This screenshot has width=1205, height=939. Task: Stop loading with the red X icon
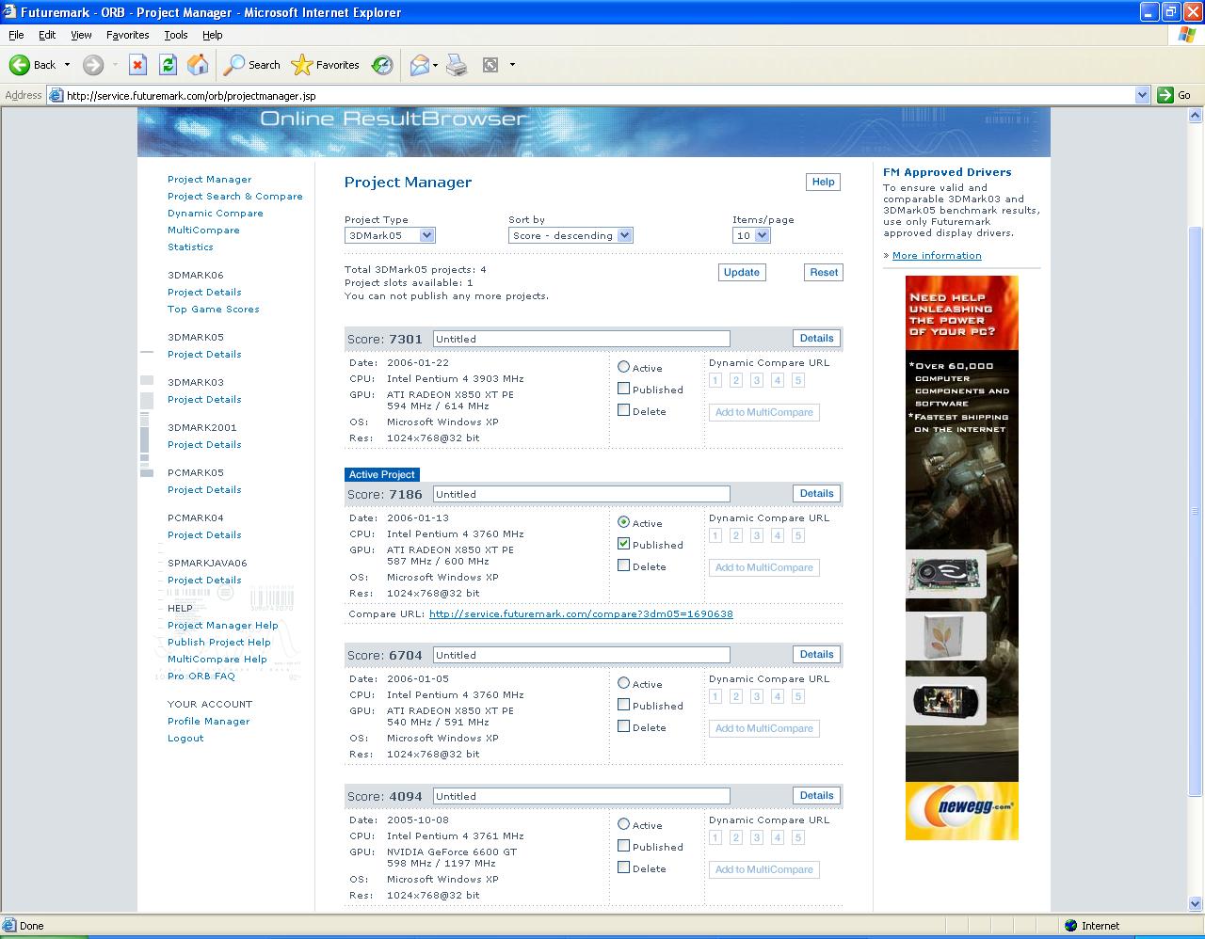click(137, 65)
